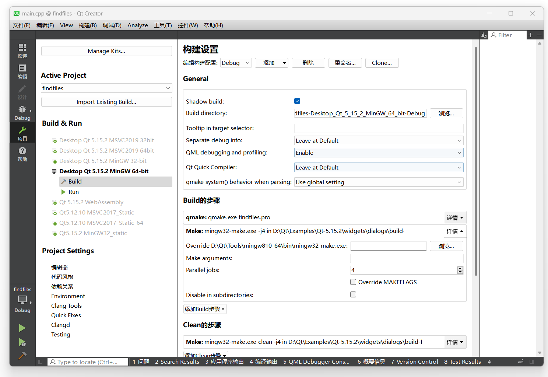
Task: Expand Clean Make step 详情 details
Action: point(455,342)
